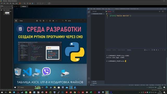
Task: Select the Windows VM in Library
Action: pos(7,13)
